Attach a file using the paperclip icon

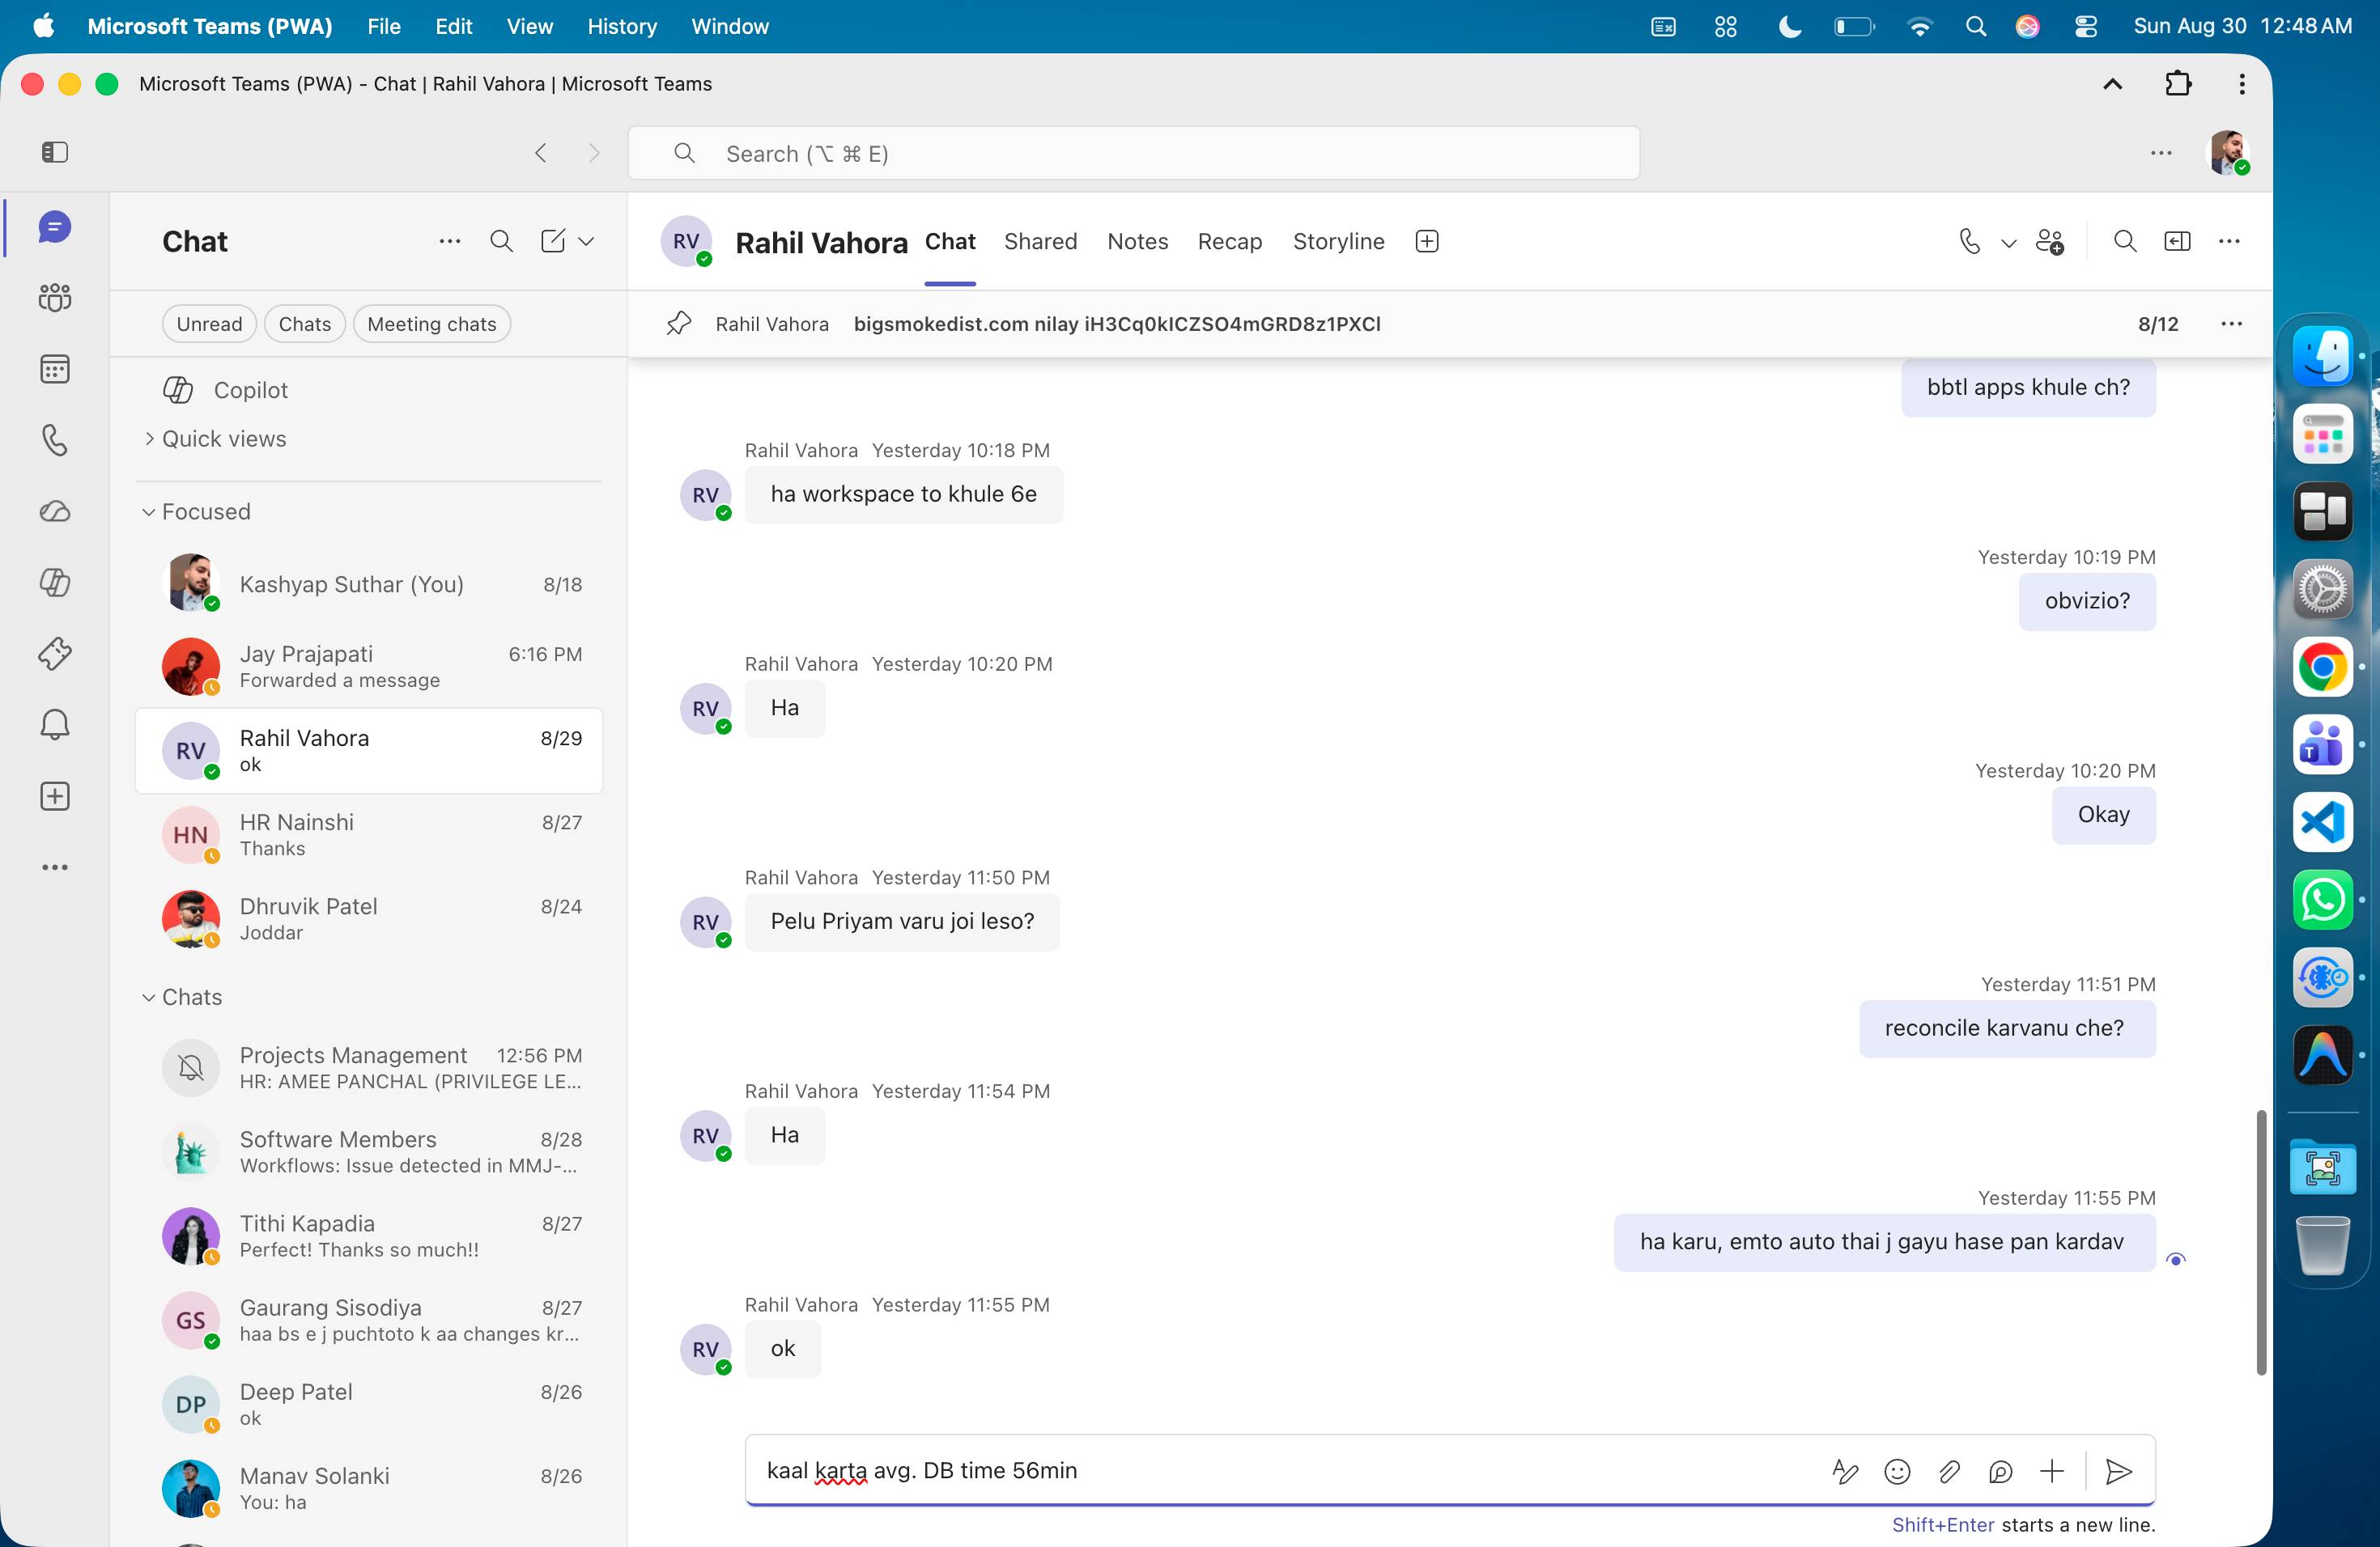[x=1948, y=1471]
